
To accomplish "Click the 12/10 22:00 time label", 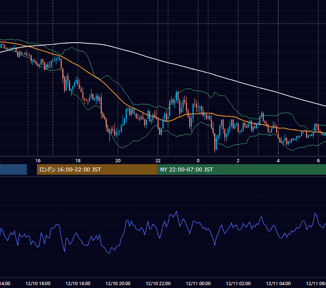I will [x=158, y=283].
